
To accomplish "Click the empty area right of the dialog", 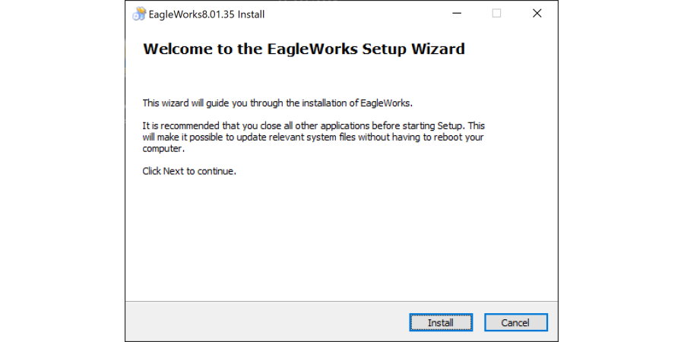I will 621,171.
